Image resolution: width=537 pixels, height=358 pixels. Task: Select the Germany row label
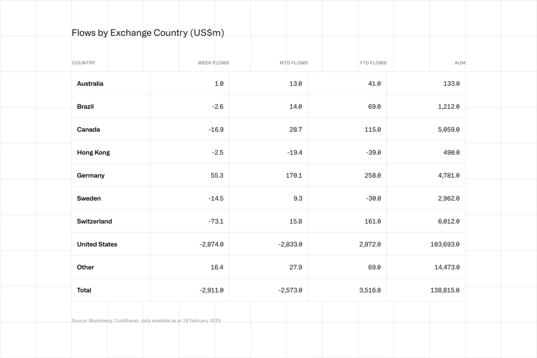(x=91, y=175)
